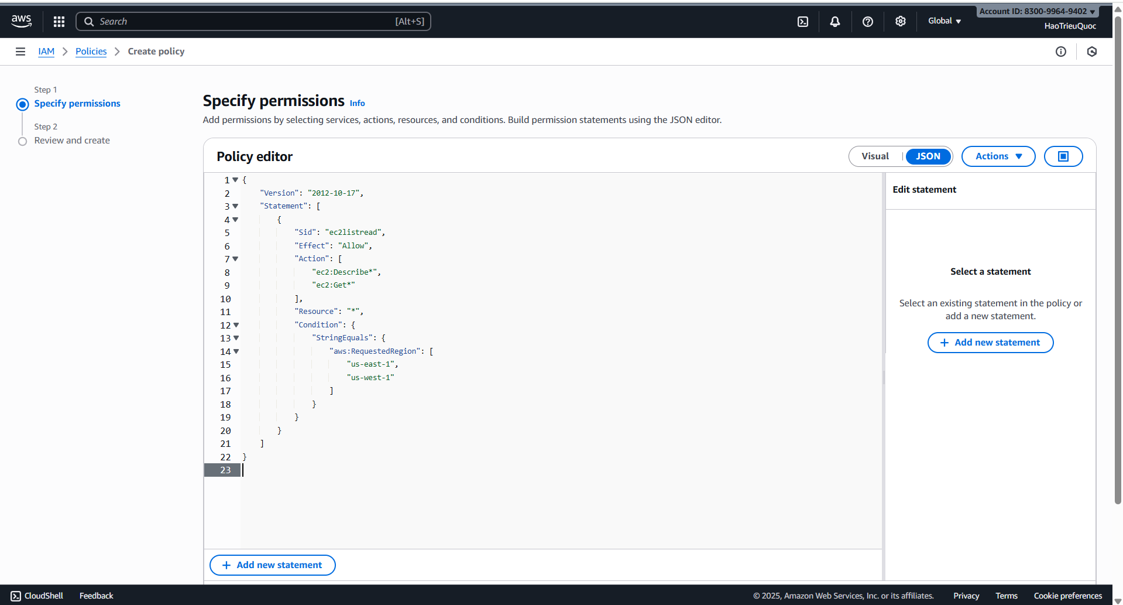The width and height of the screenshot is (1123, 605).
Task: Open CloudShell from the top navigation bar
Action: pos(802,21)
